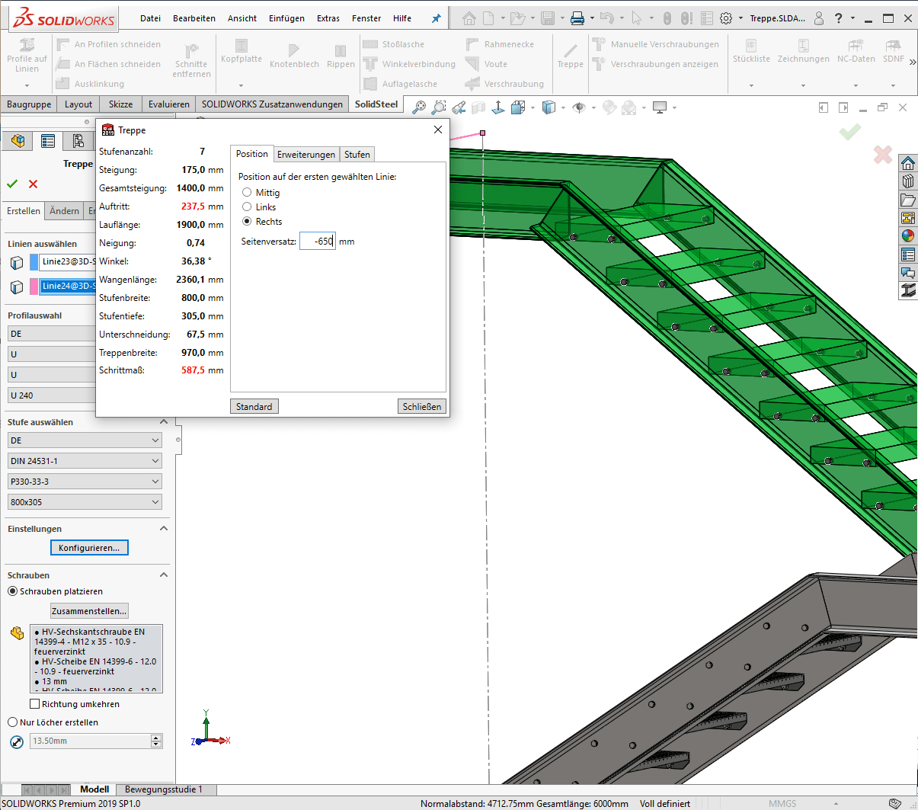
Task: Open the Custom Properties icon in task pane
Action: pyautogui.click(x=908, y=255)
